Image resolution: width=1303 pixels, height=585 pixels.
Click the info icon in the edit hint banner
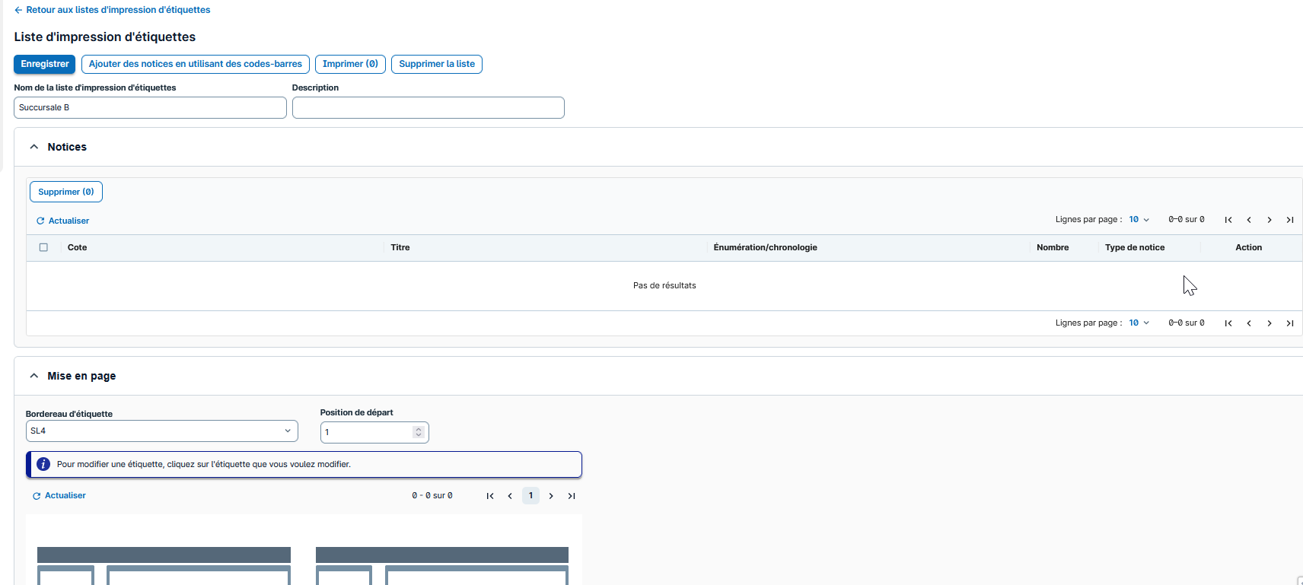pyautogui.click(x=43, y=464)
